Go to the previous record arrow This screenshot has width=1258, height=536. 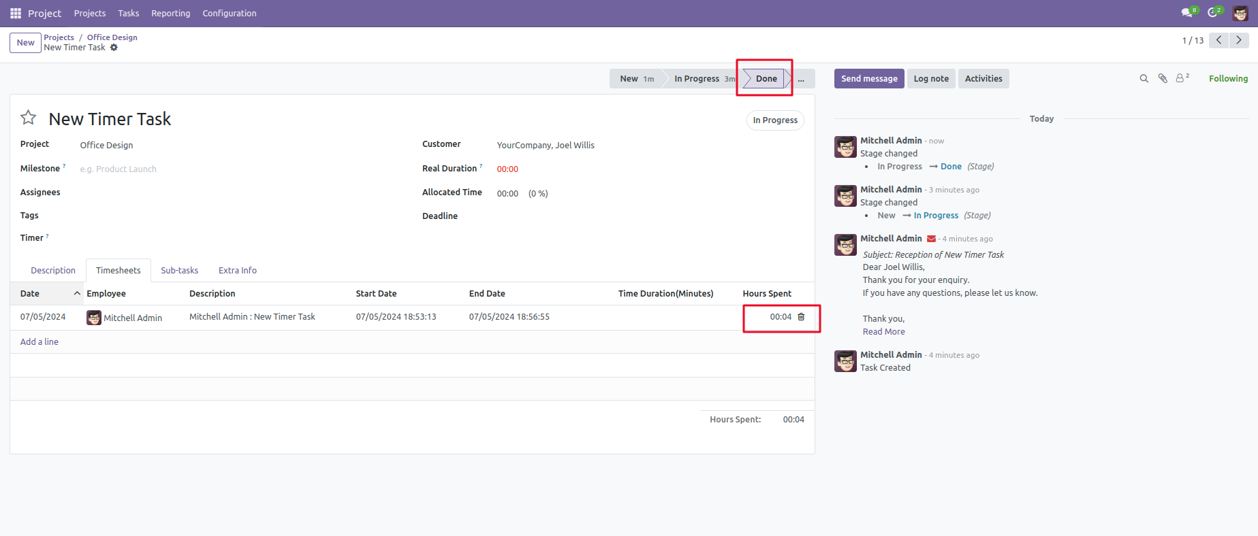pos(1219,40)
